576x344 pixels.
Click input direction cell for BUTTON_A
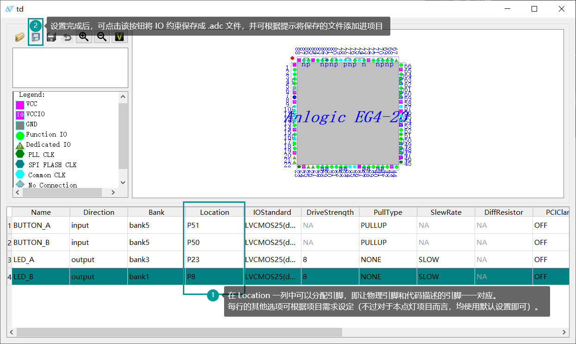coord(99,225)
